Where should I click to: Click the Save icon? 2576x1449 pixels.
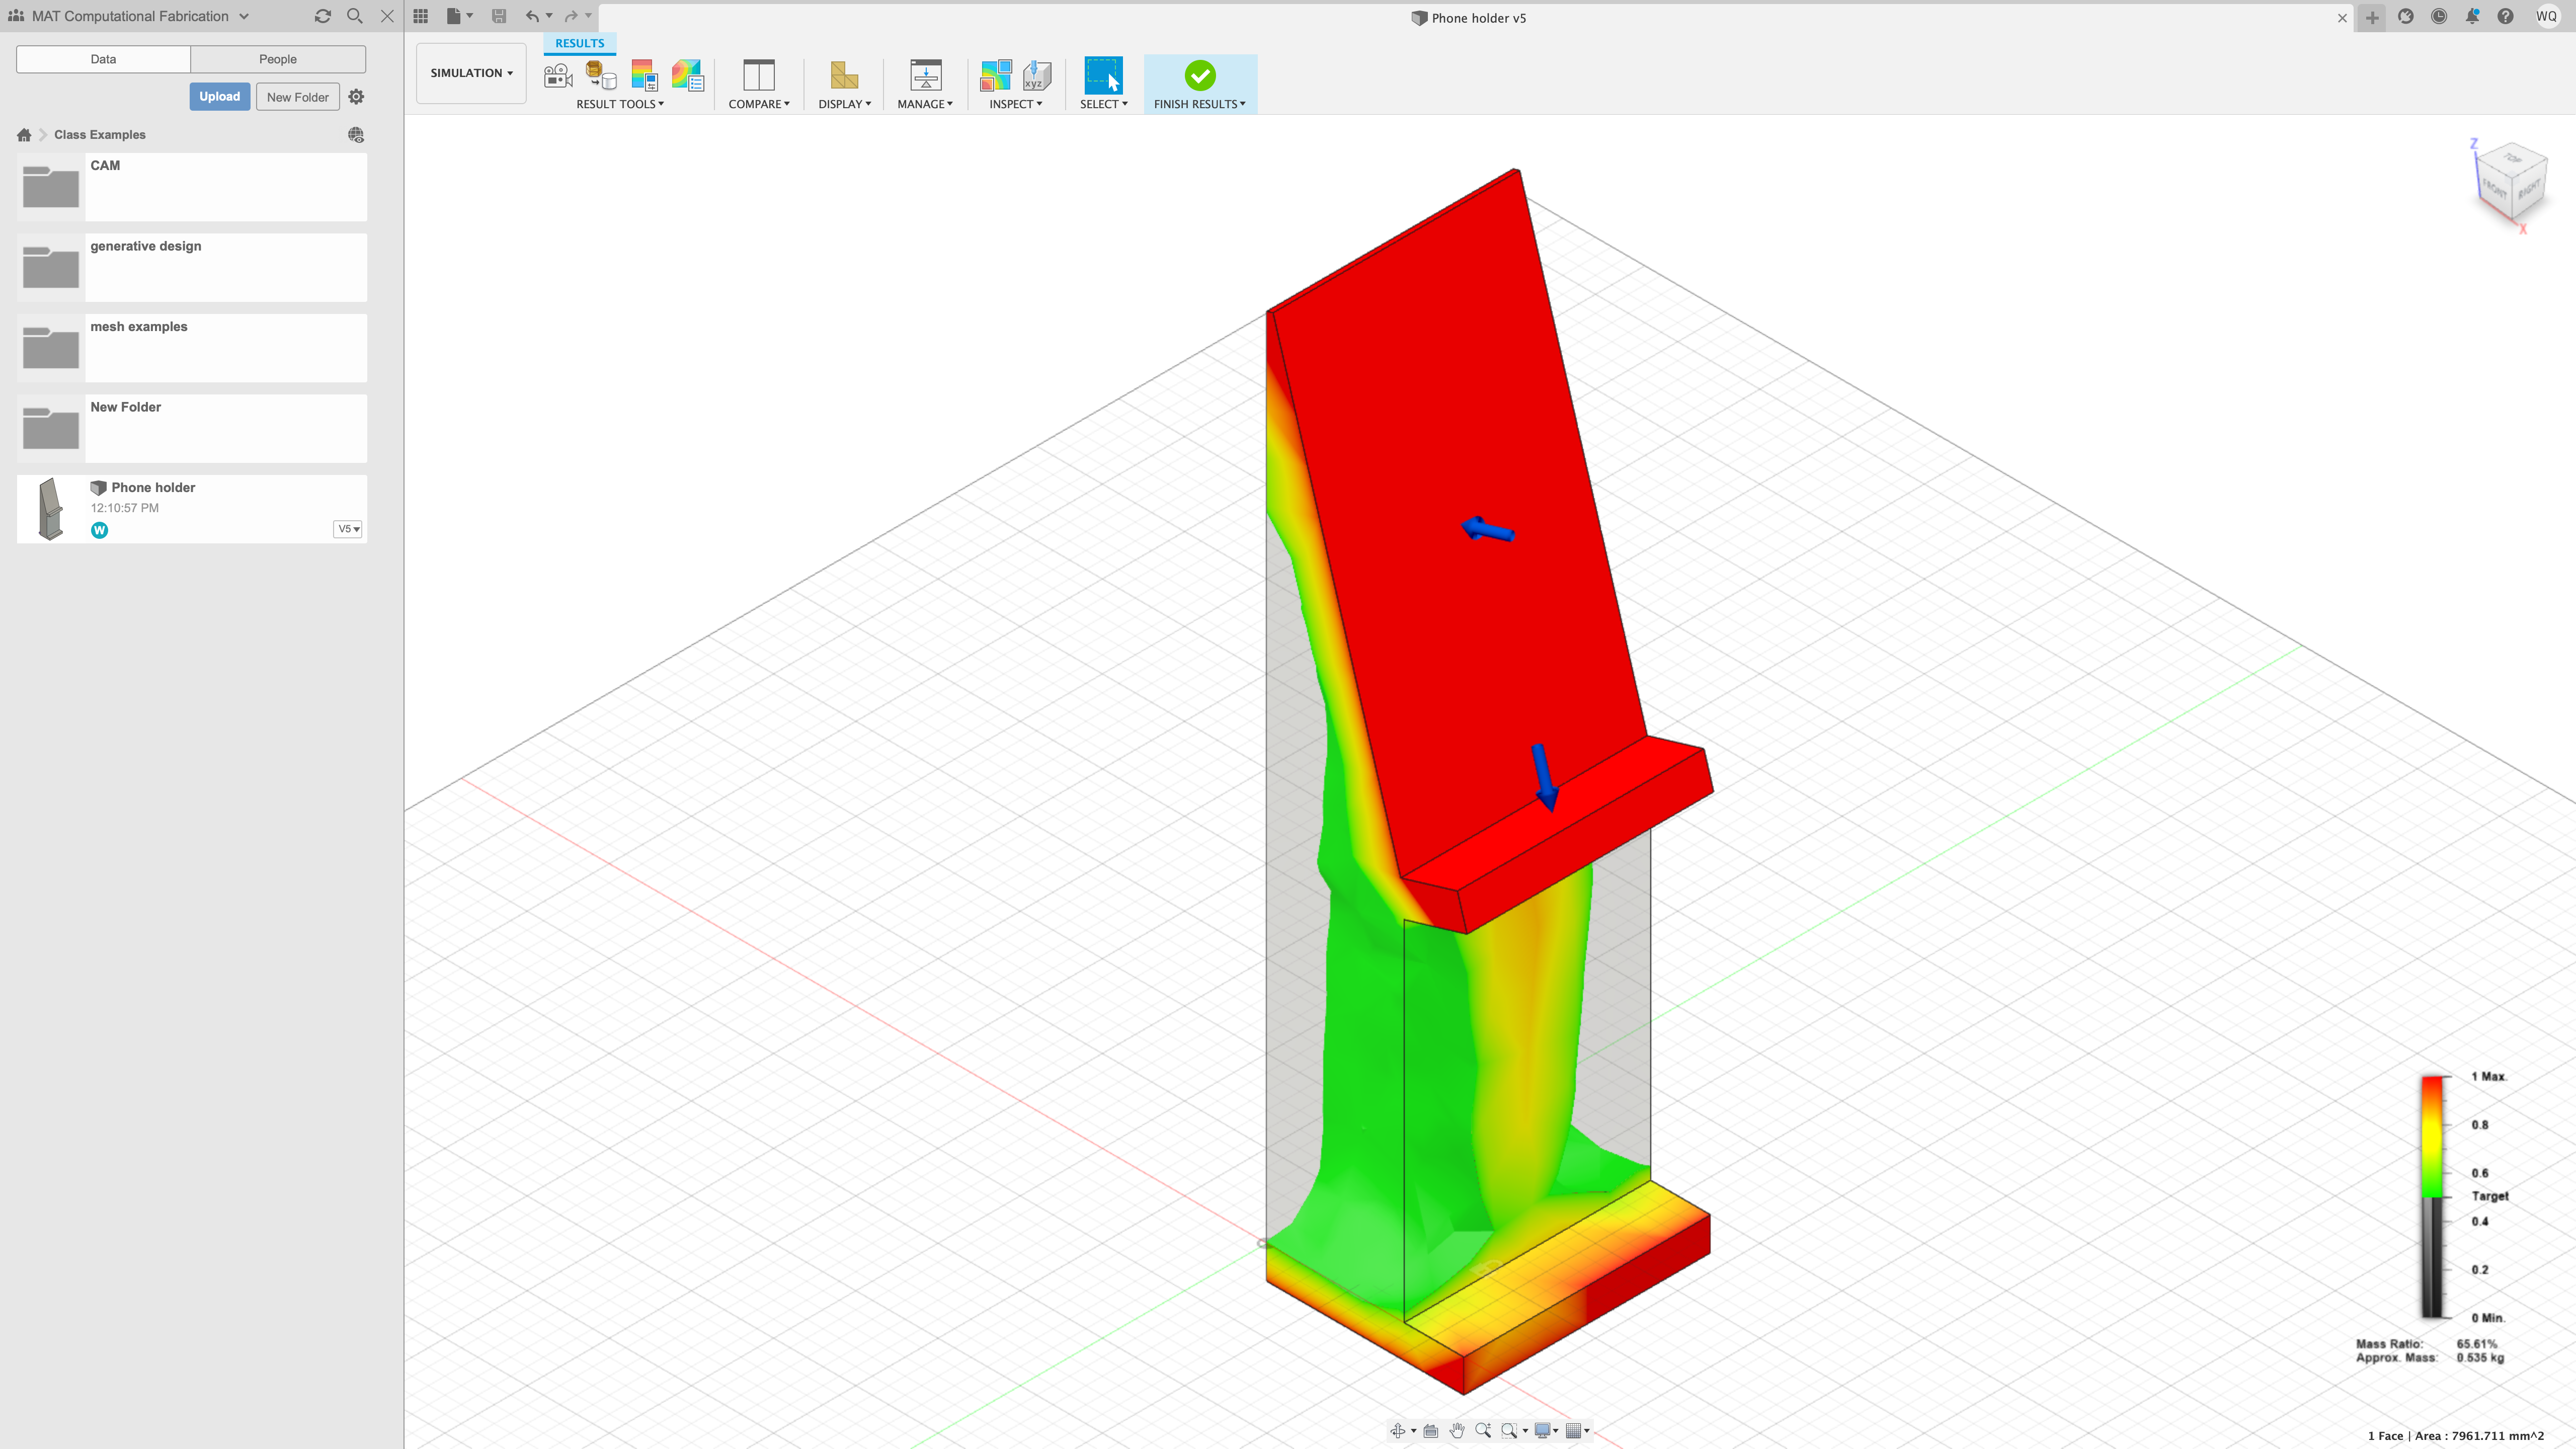click(499, 16)
